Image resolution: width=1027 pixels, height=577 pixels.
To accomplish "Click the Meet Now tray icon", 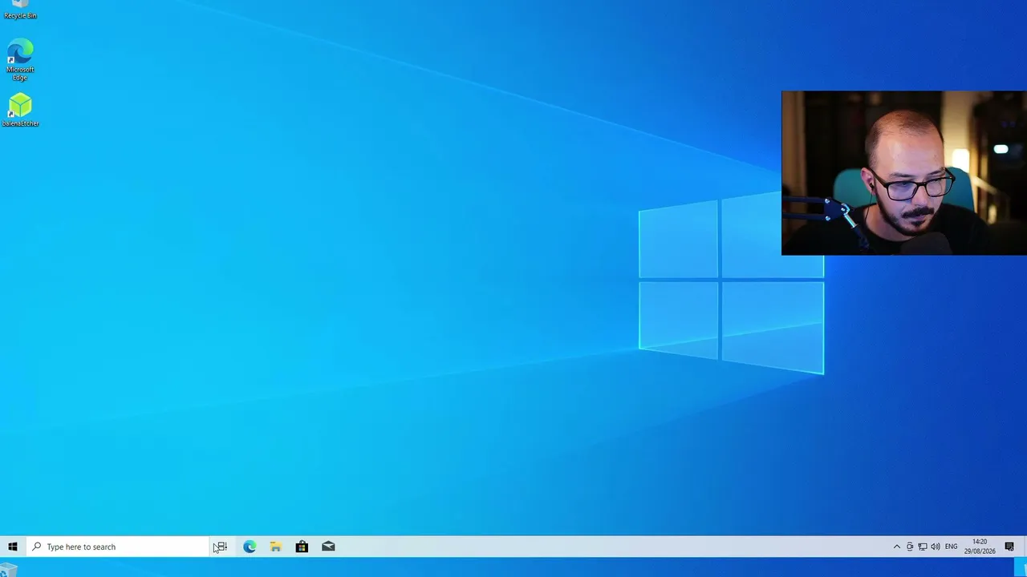I will (910, 547).
